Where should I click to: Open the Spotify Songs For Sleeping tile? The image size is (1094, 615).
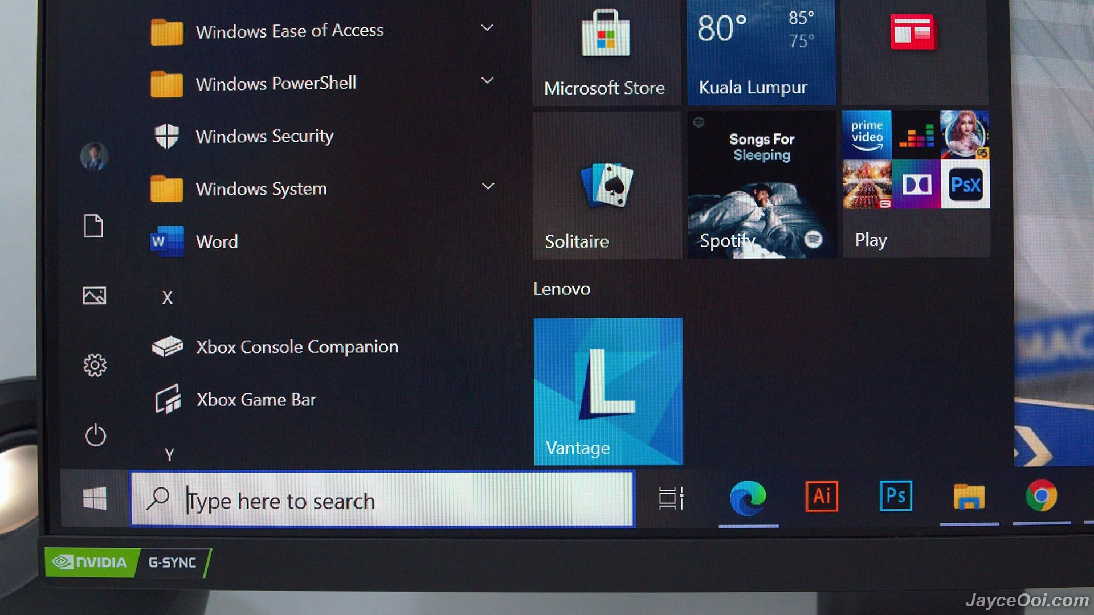762,185
